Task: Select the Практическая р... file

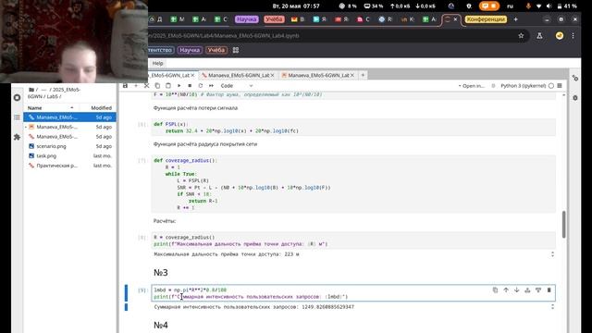Action: click(x=70, y=166)
